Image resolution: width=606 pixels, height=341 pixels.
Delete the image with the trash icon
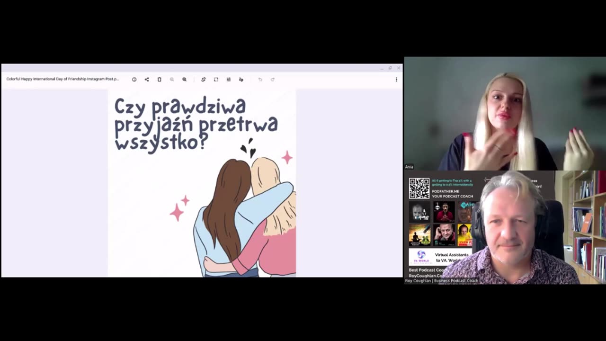[x=159, y=80]
